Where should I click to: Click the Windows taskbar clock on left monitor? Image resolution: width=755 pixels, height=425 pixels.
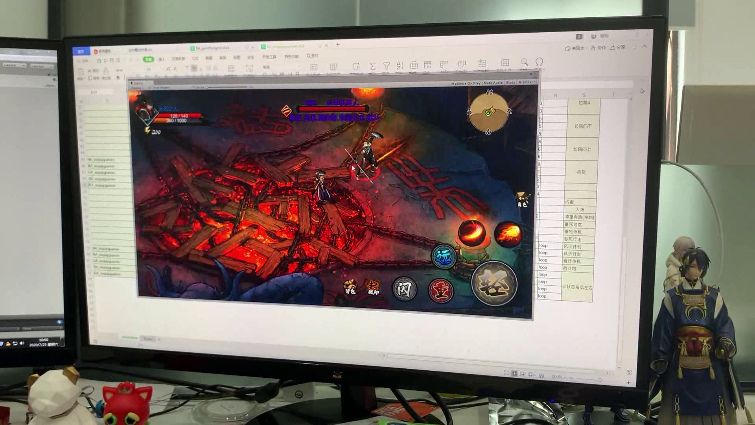(x=44, y=342)
